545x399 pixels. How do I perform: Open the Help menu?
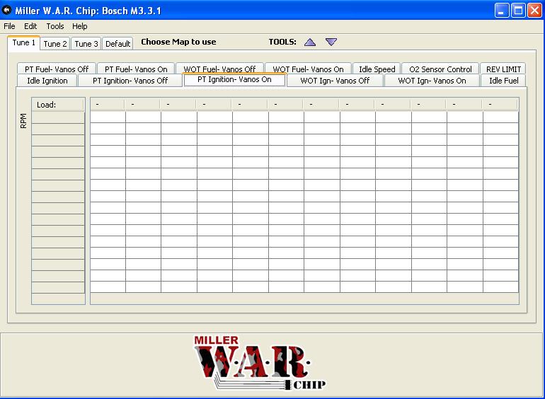(79, 26)
